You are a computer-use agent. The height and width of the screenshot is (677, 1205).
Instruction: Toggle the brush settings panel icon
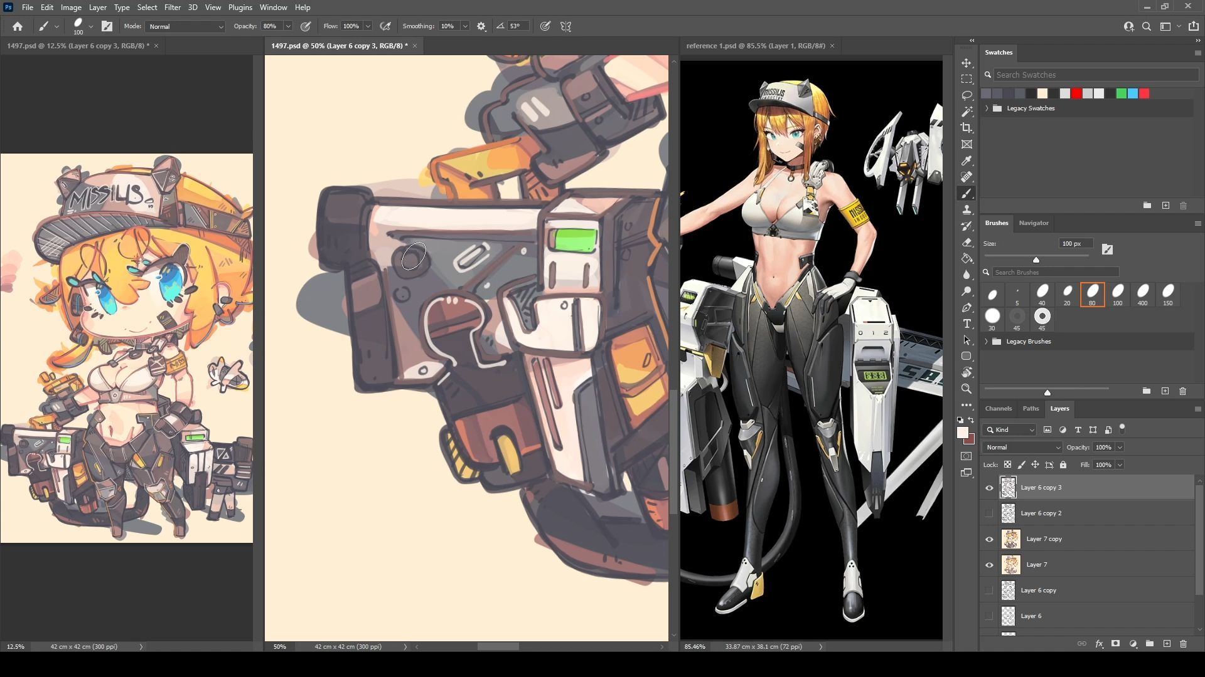click(x=107, y=26)
